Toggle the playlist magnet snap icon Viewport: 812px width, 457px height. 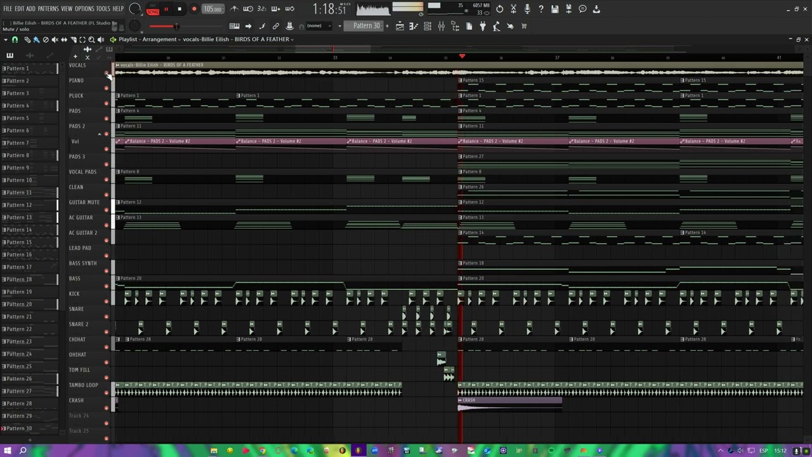click(15, 39)
